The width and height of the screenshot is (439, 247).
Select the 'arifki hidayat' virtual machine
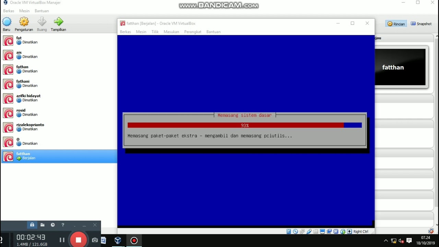[x=59, y=98]
